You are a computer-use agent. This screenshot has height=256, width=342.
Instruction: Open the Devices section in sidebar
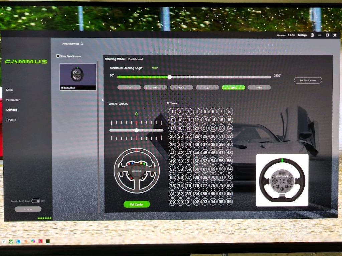click(12, 110)
